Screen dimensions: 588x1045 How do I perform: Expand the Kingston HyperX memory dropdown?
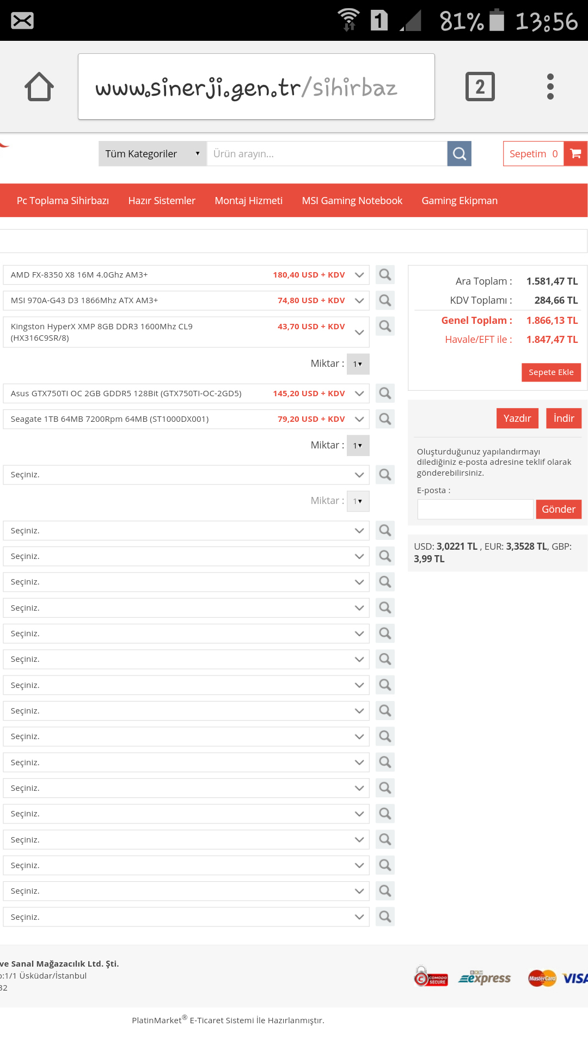tap(186, 332)
